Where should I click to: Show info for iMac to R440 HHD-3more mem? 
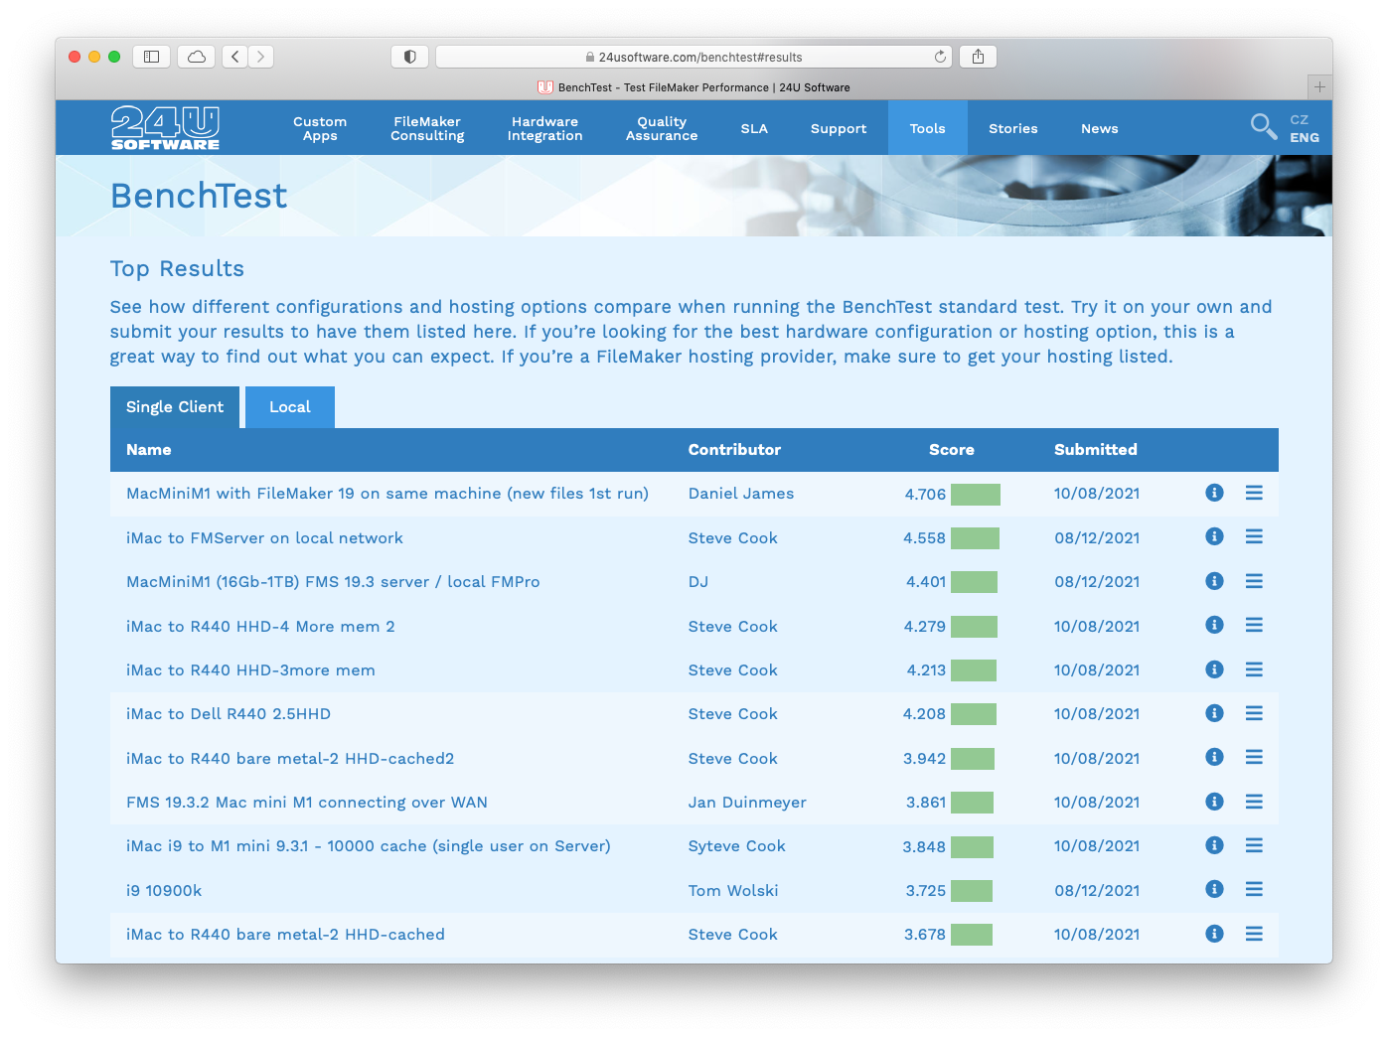pyautogui.click(x=1214, y=669)
